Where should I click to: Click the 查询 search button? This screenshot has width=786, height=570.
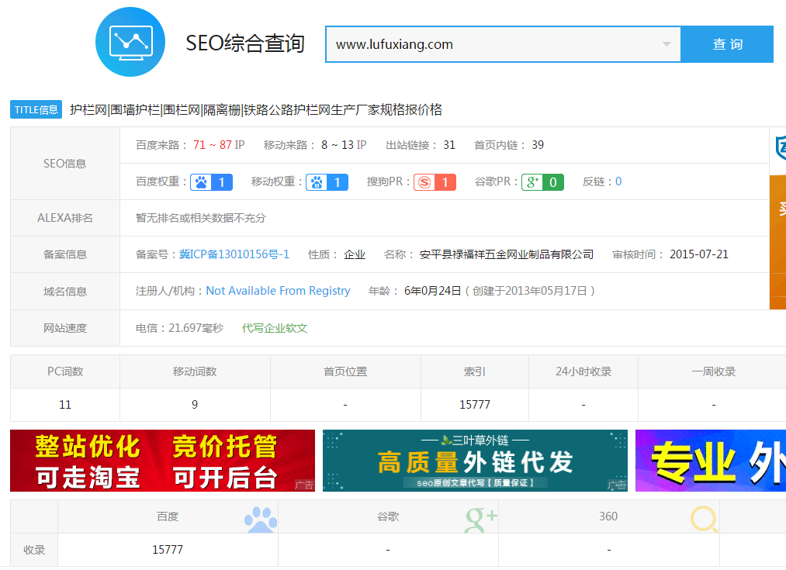[727, 44]
